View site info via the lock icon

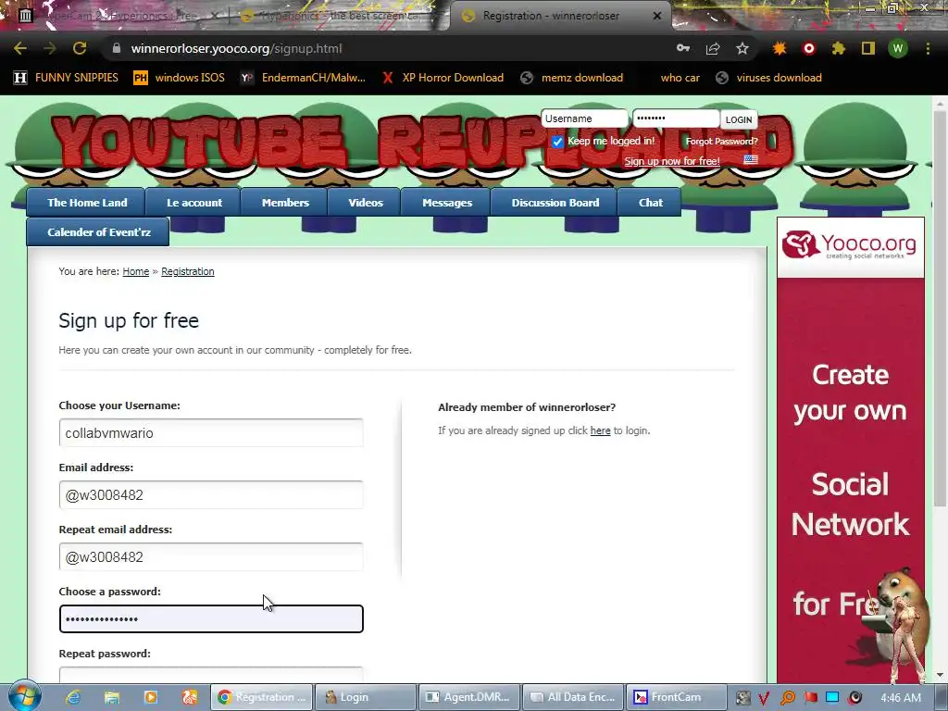117,48
